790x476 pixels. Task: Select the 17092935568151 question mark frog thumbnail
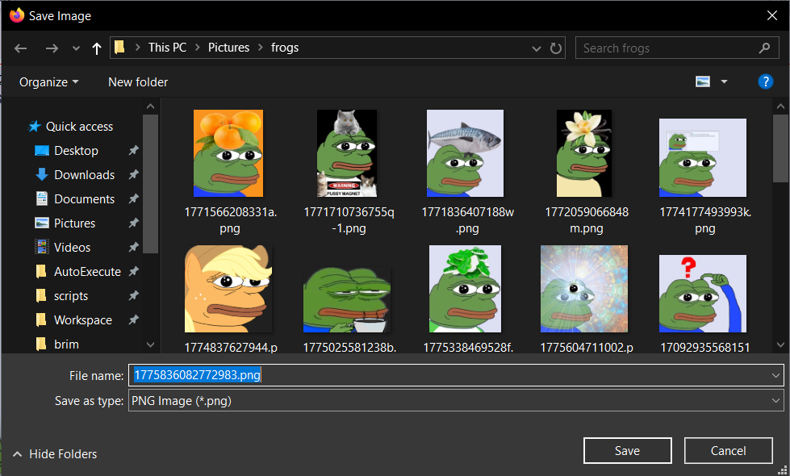[703, 293]
